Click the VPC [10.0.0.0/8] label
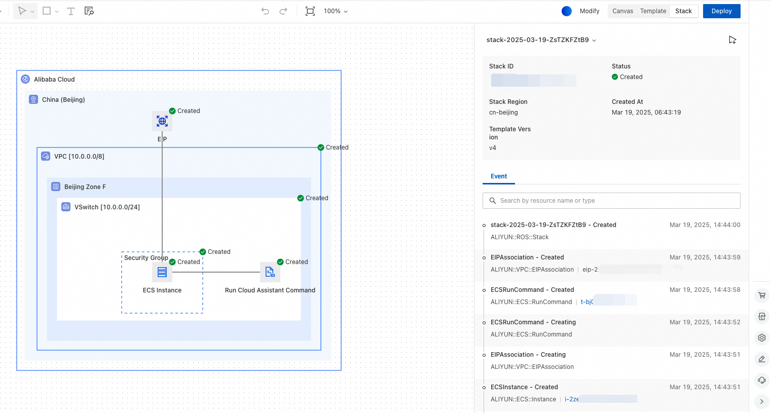This screenshot has height=413, width=771. [79, 157]
